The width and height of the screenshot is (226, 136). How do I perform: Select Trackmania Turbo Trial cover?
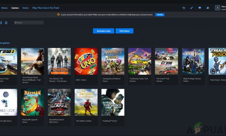point(140,61)
